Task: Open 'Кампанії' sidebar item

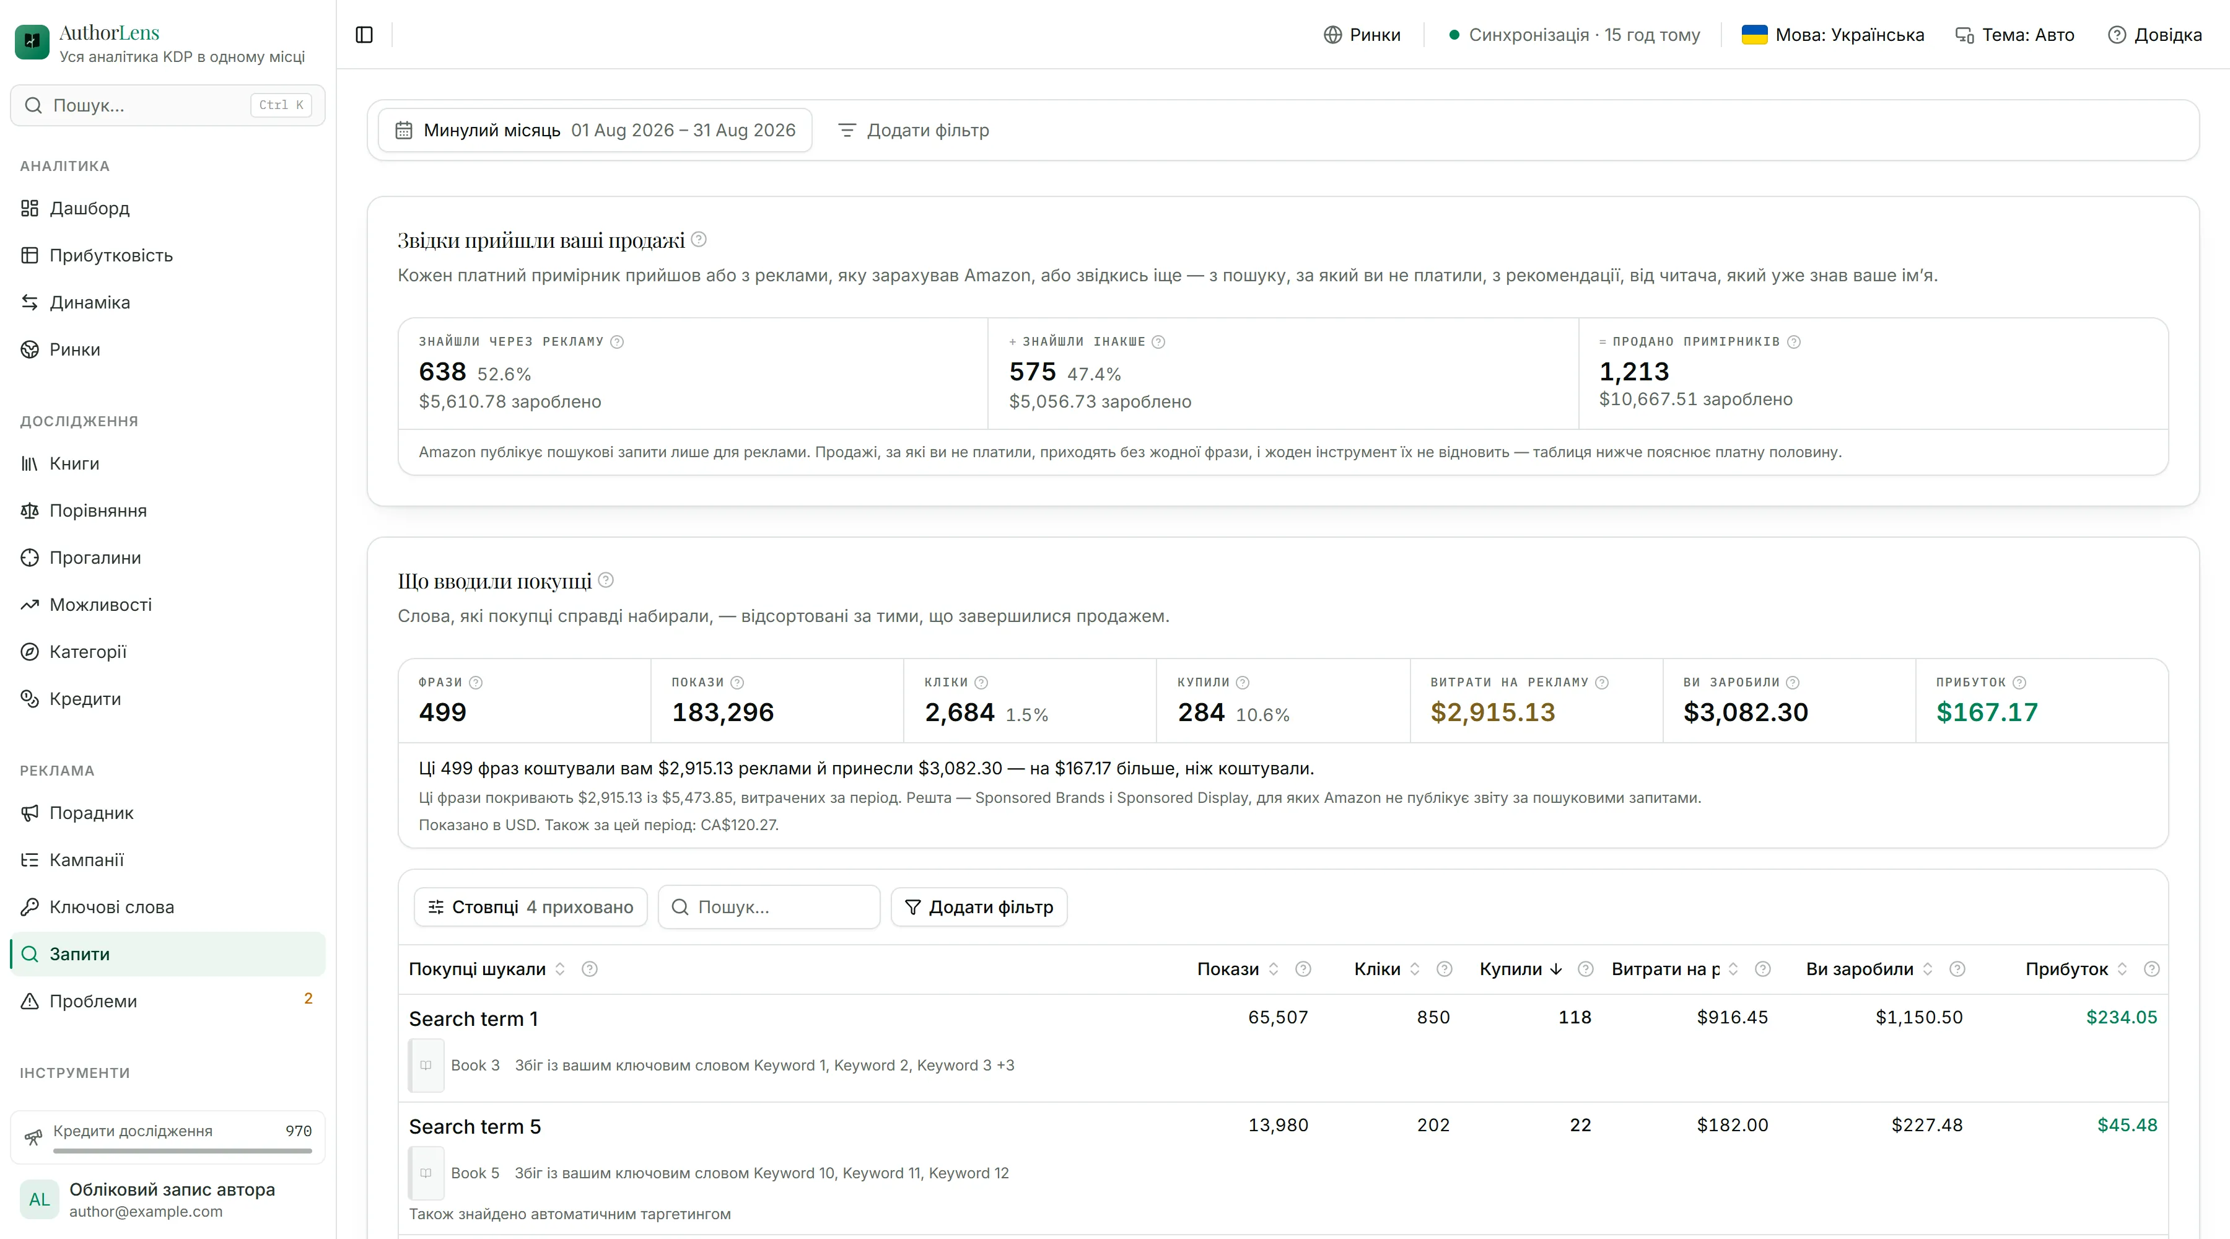Action: click(x=168, y=859)
